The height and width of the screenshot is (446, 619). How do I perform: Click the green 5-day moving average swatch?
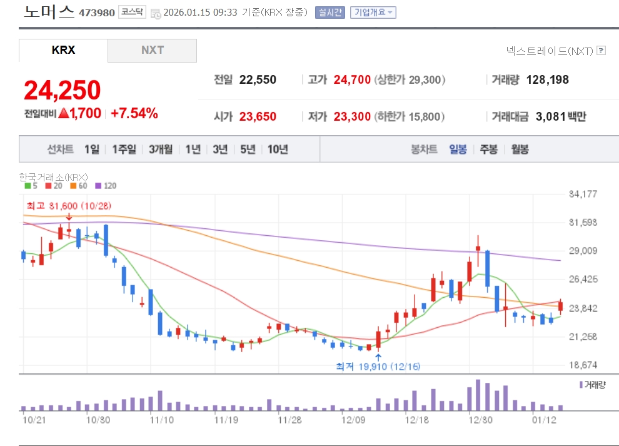pyautogui.click(x=28, y=186)
